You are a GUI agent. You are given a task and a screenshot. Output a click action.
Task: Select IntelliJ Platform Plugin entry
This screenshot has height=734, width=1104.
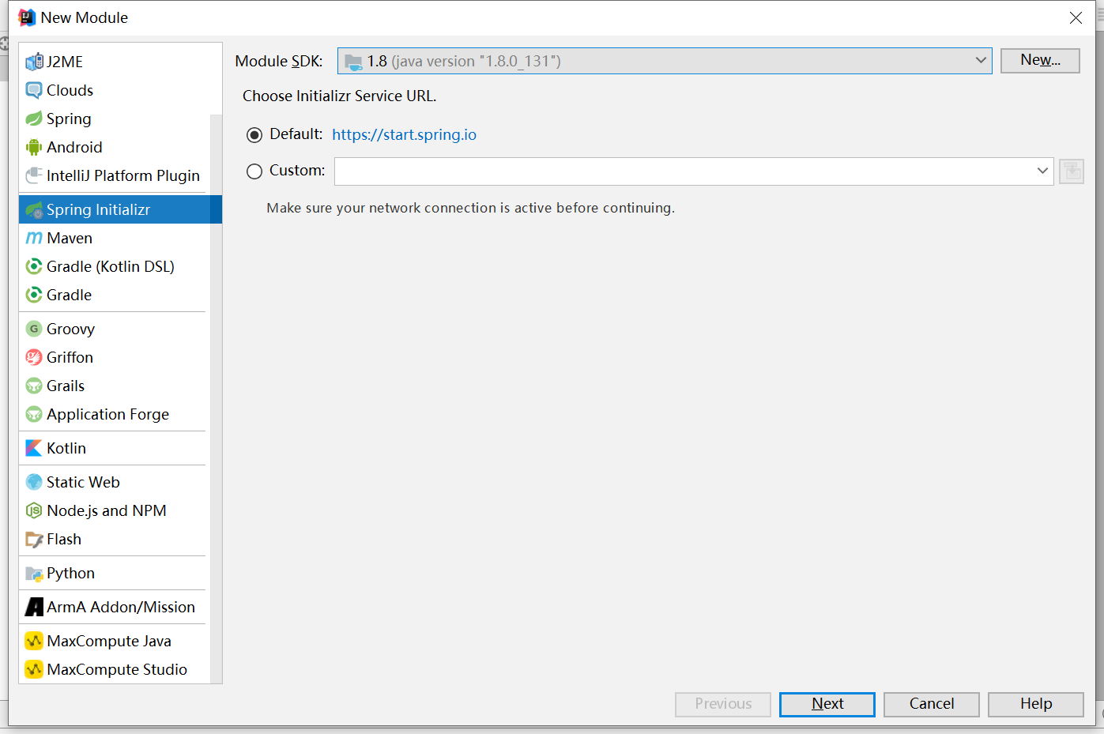[x=115, y=175]
